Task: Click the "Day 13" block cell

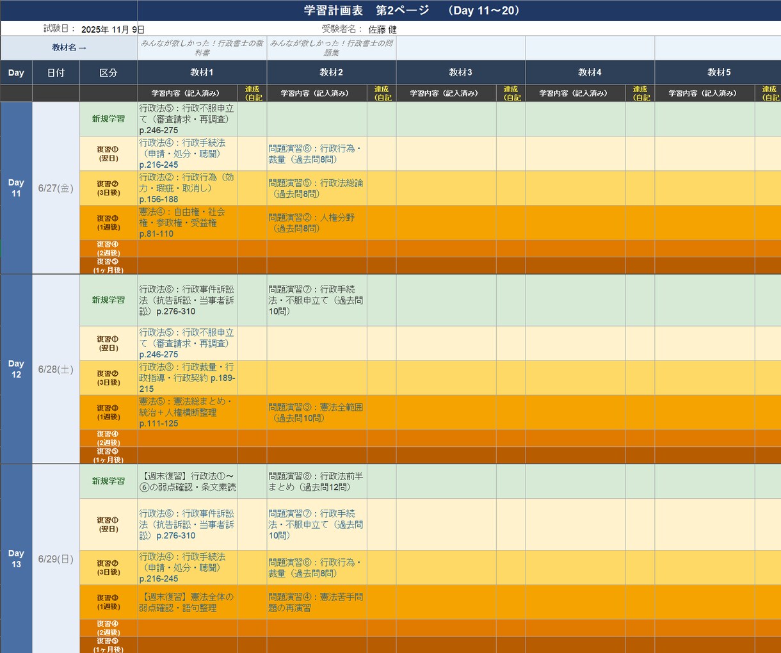Action: (x=16, y=559)
